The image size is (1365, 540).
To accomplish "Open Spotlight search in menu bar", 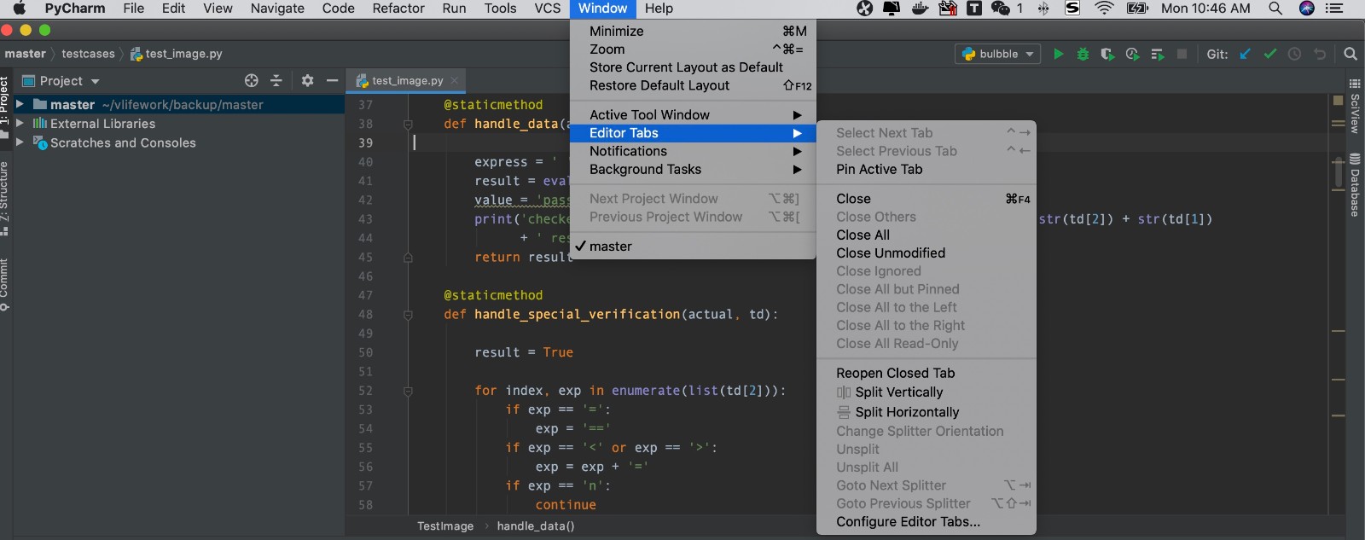I will (x=1275, y=9).
